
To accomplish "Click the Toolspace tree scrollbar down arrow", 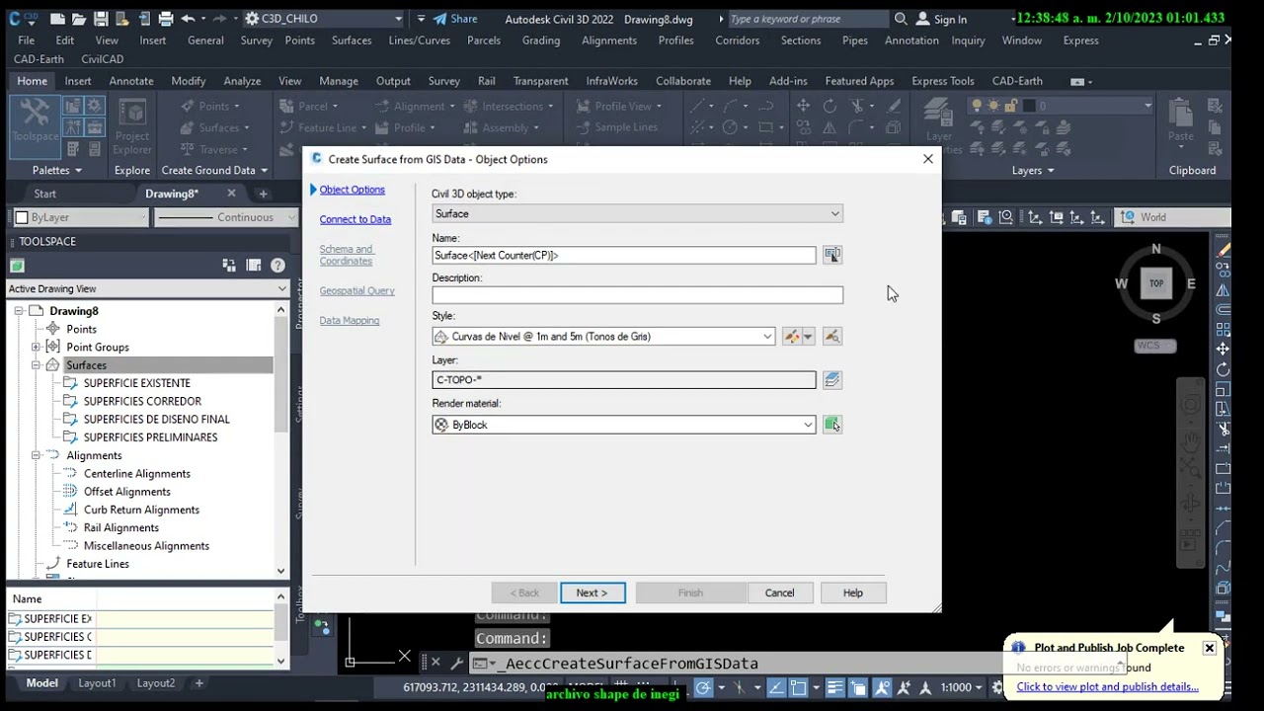I will (x=280, y=571).
